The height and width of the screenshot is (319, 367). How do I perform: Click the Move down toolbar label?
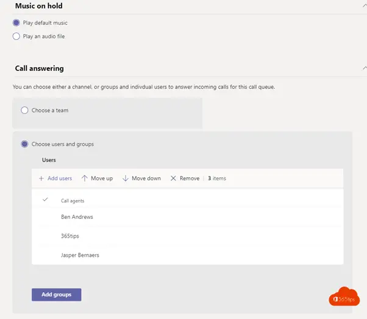coord(146,178)
